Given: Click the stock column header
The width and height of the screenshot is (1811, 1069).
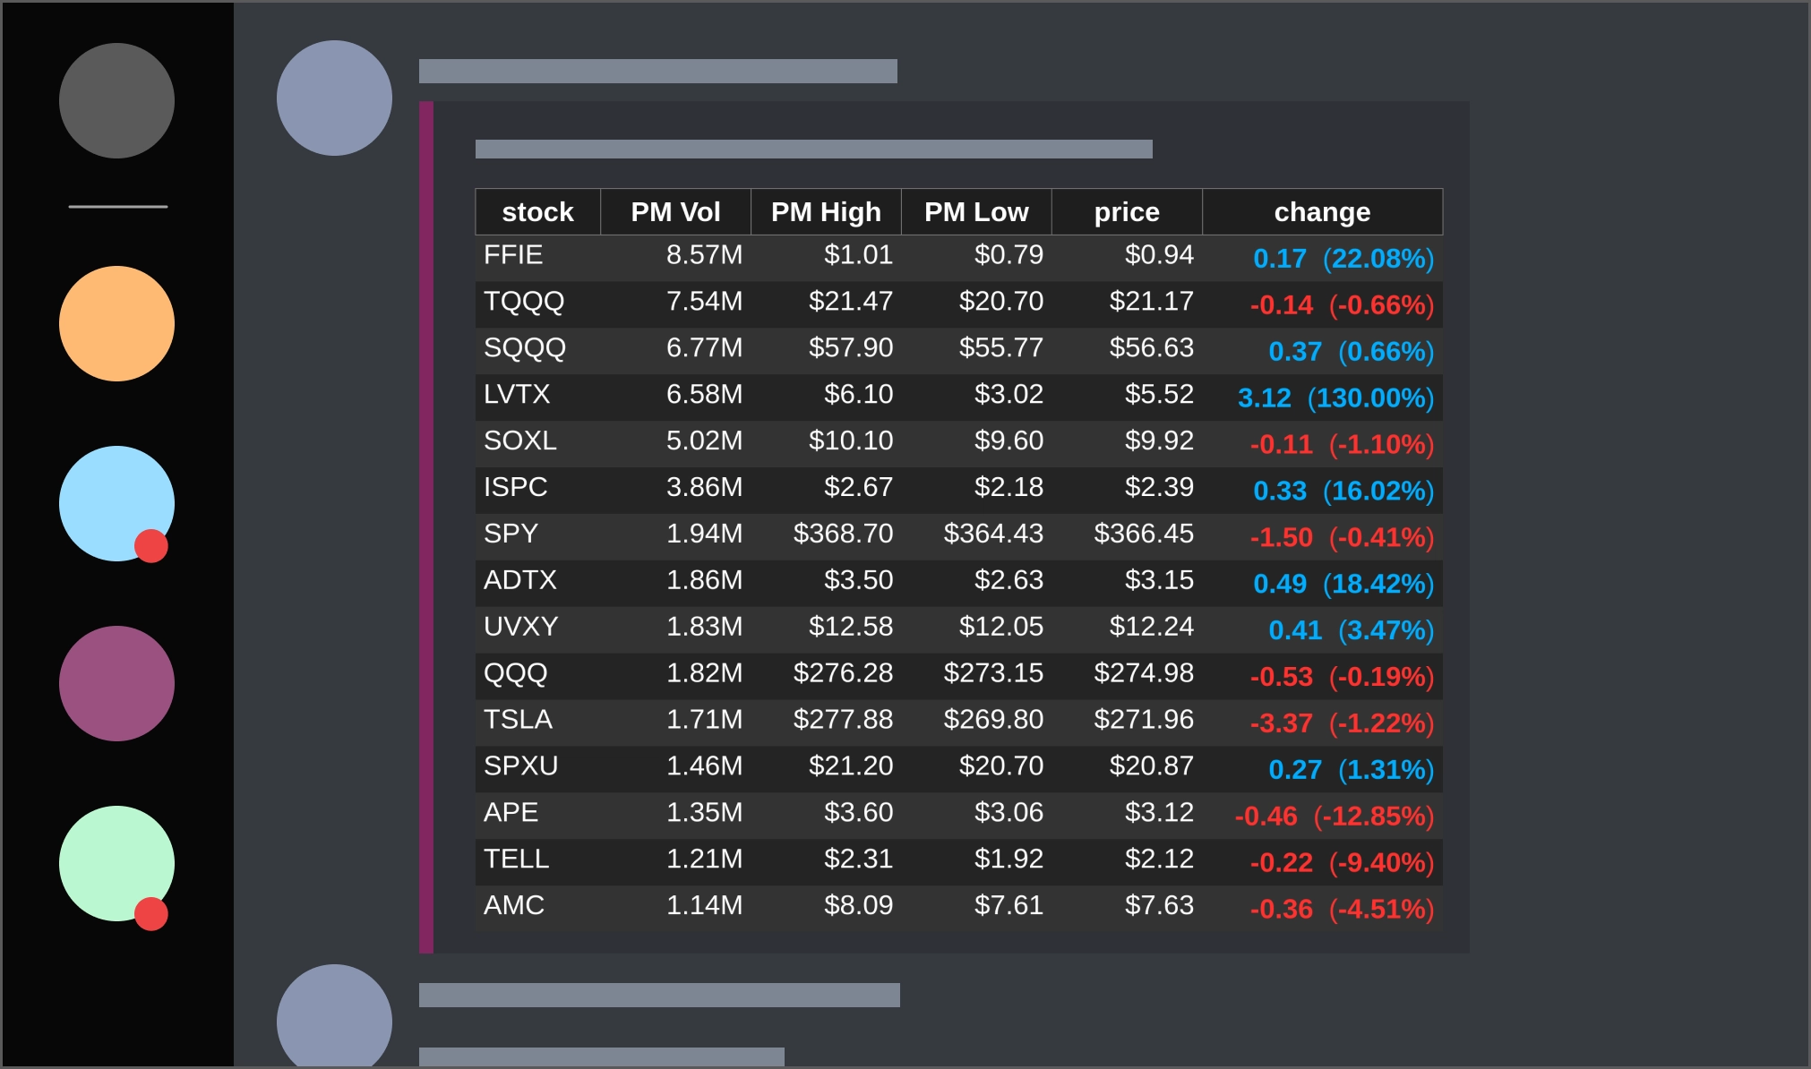Looking at the screenshot, I should coord(537,212).
